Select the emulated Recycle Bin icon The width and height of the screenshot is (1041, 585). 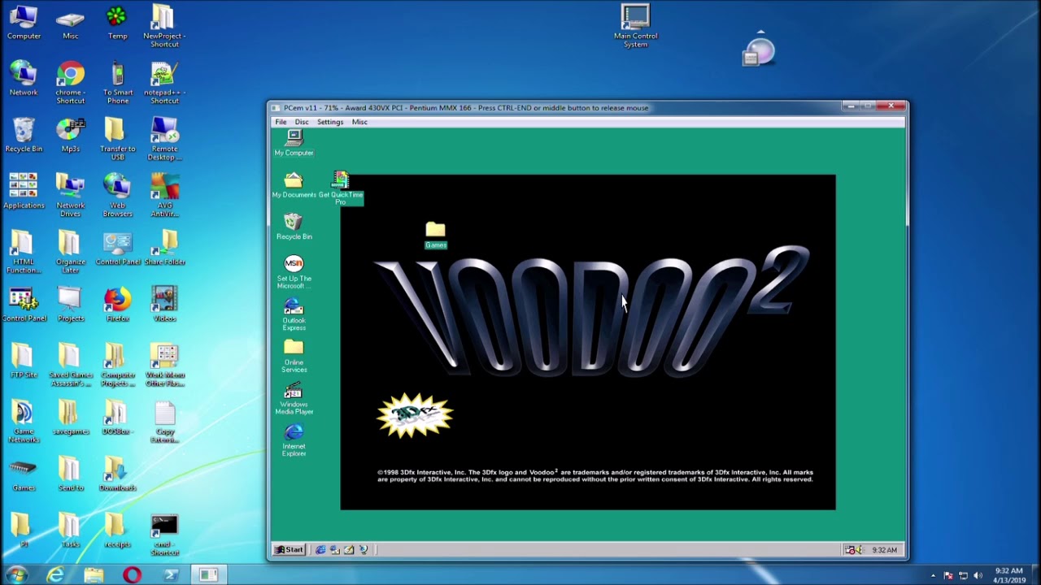294,227
